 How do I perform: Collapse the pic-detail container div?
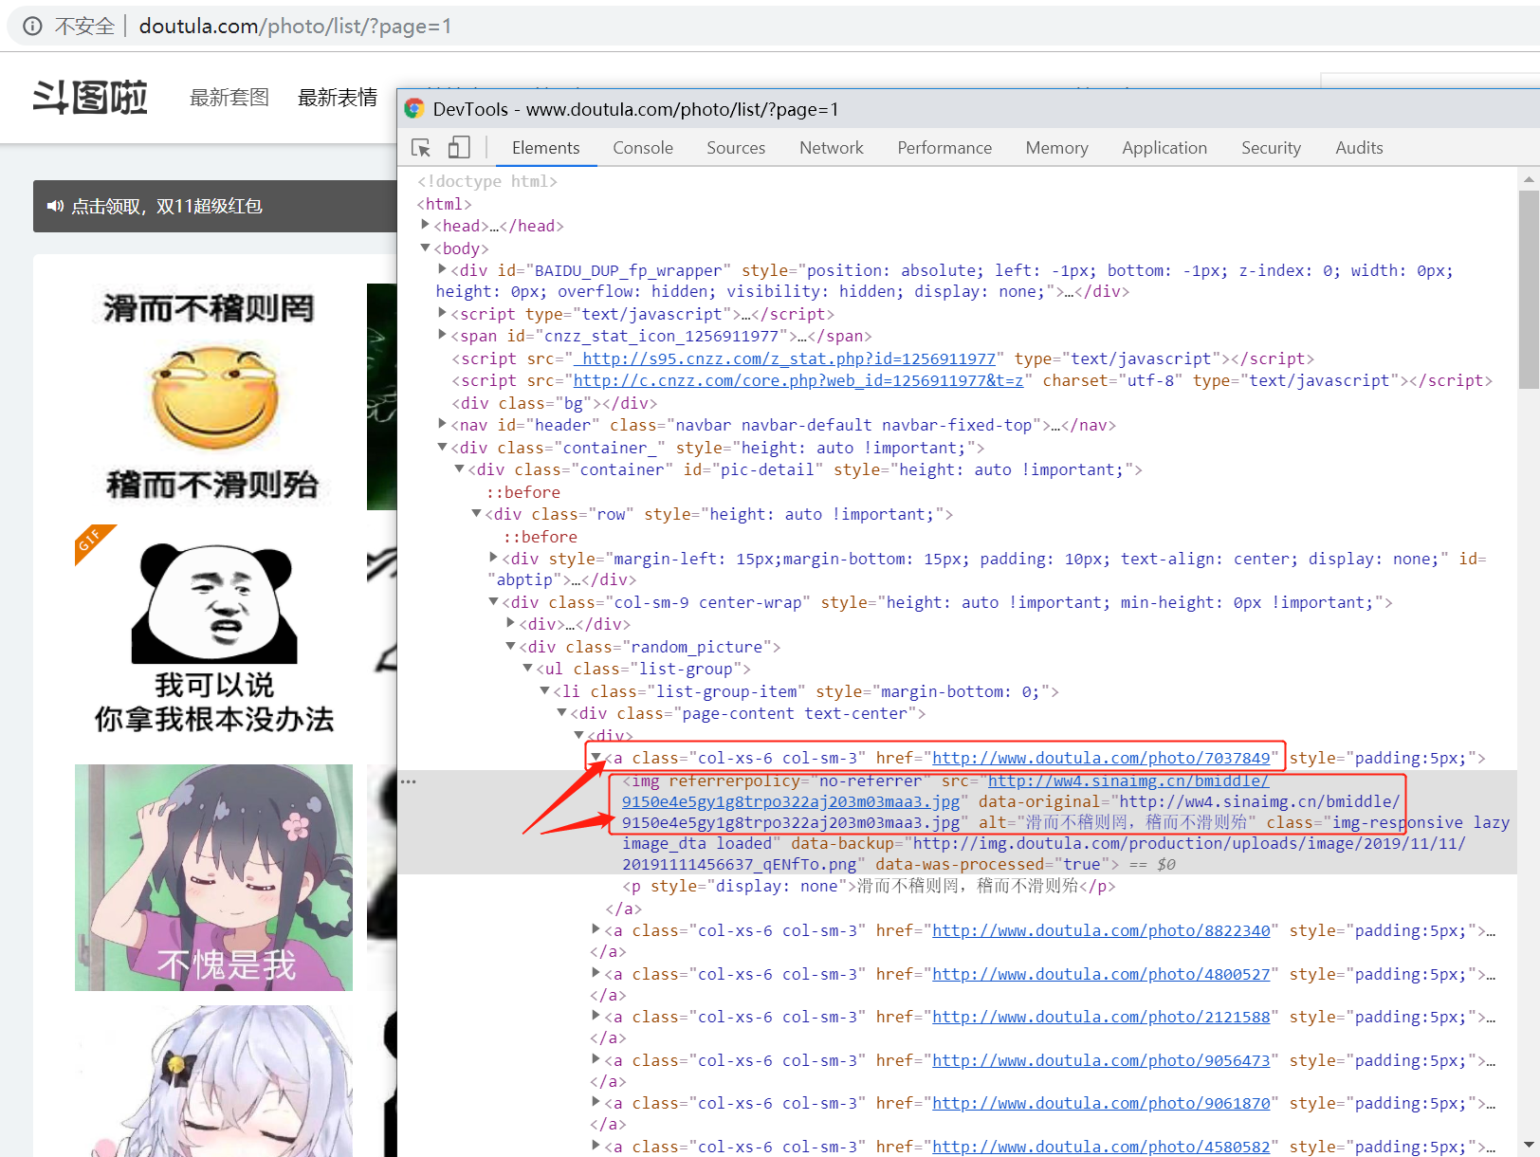pos(460,468)
